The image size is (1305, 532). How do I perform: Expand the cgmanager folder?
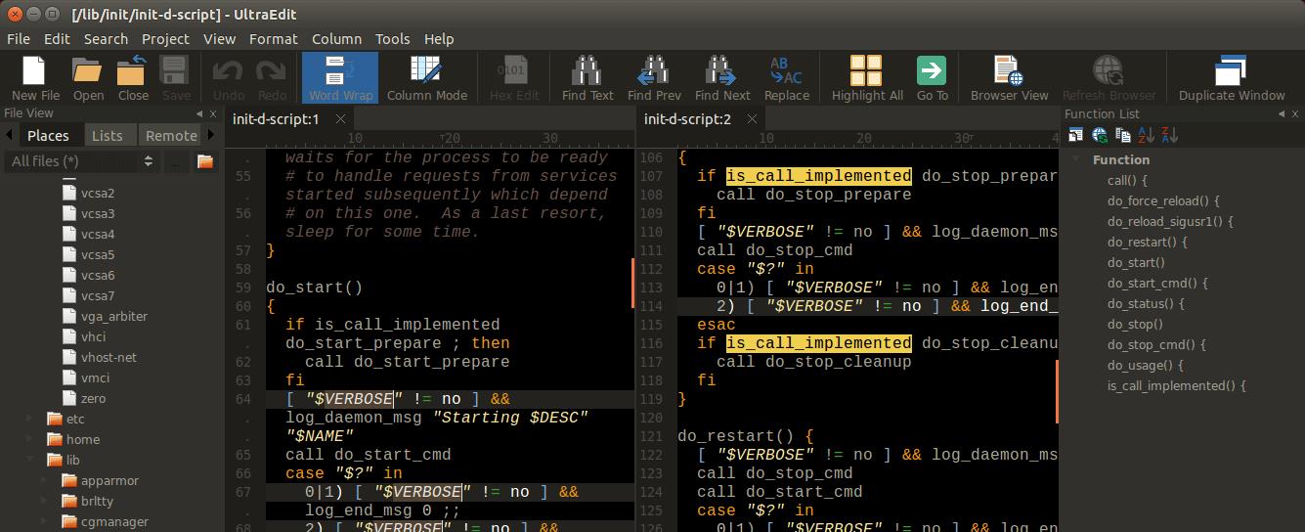(x=44, y=521)
